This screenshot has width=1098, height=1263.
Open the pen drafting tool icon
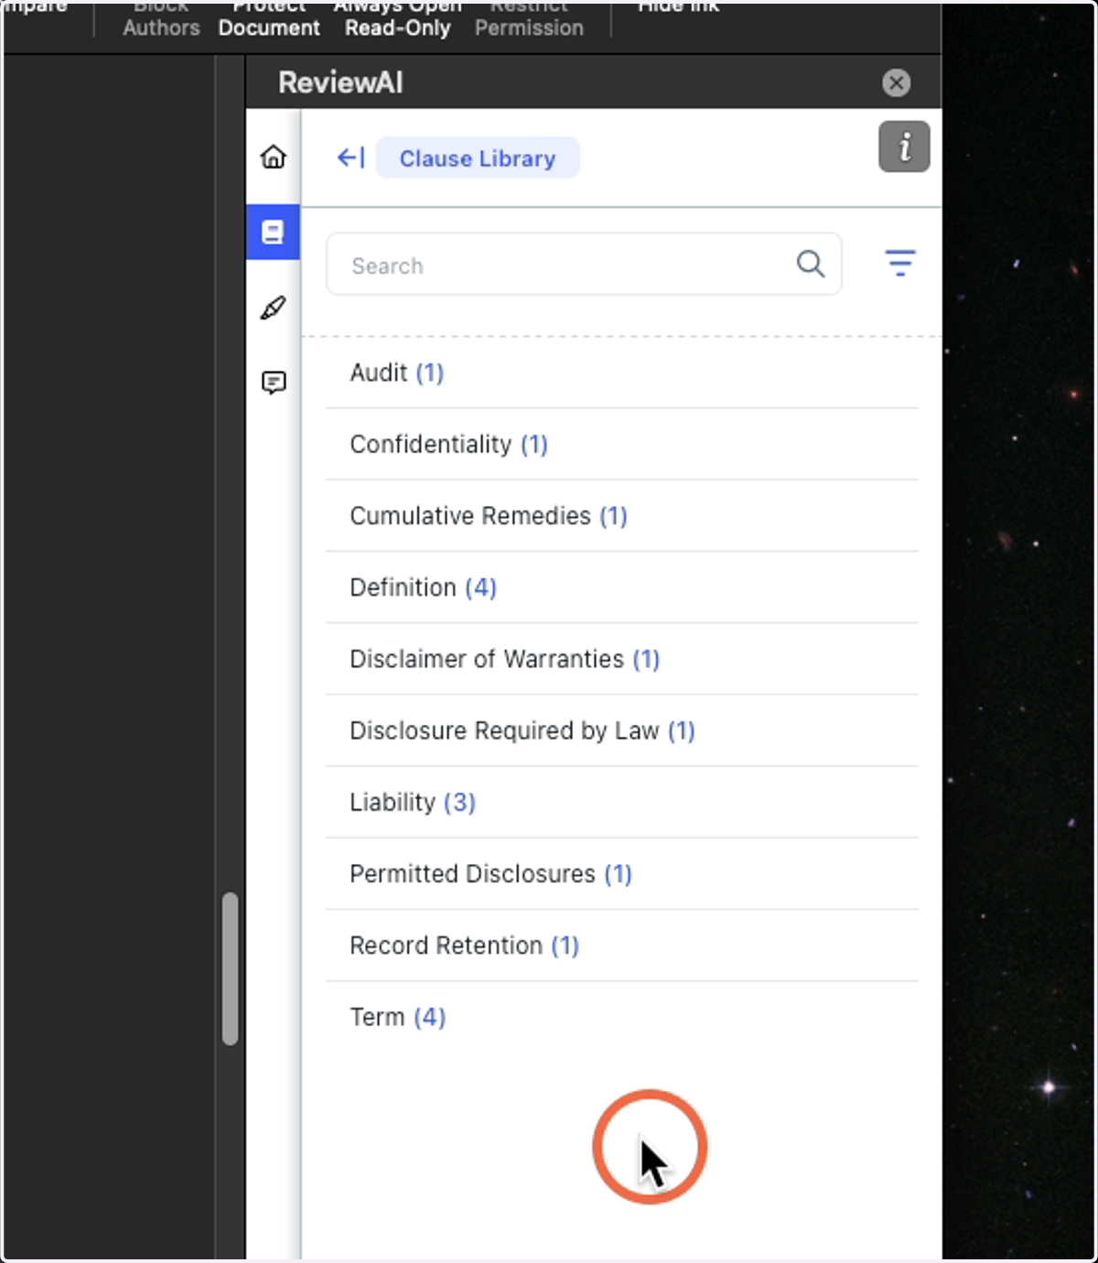click(x=273, y=308)
